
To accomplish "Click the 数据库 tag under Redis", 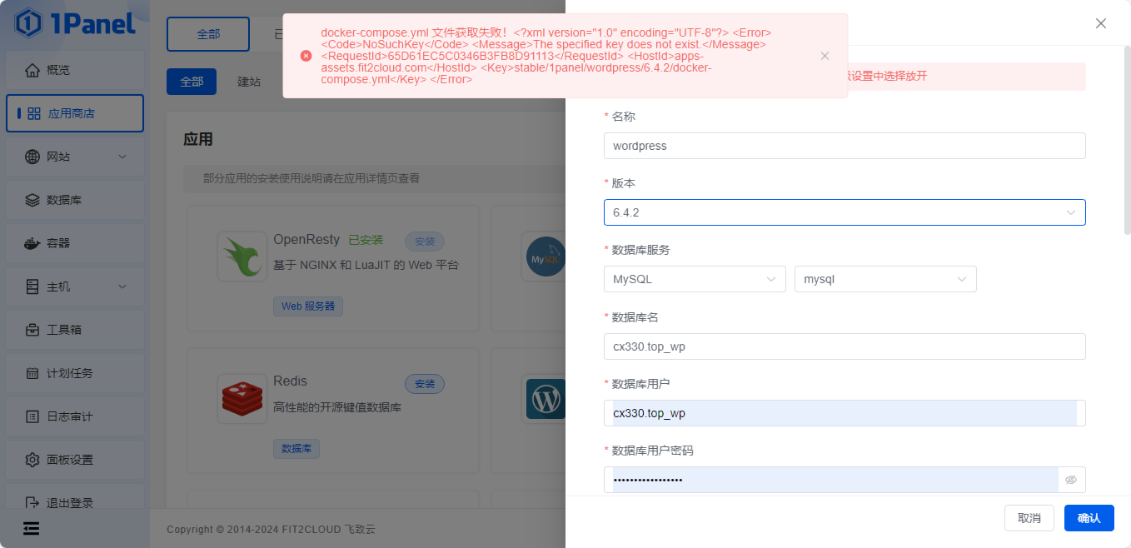I will click(296, 449).
